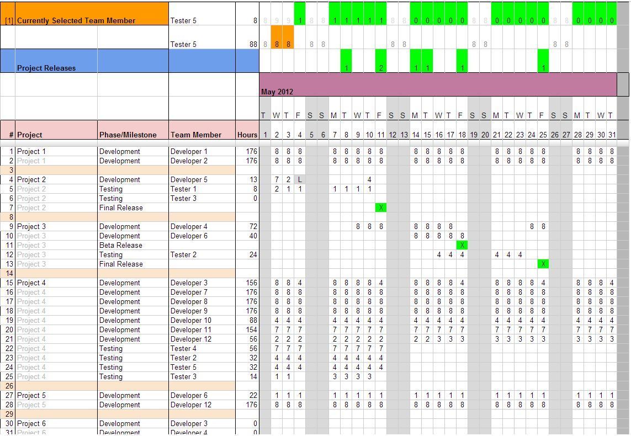Select the green X for Project 3 Final Release
The width and height of the screenshot is (631, 436).
point(543,264)
